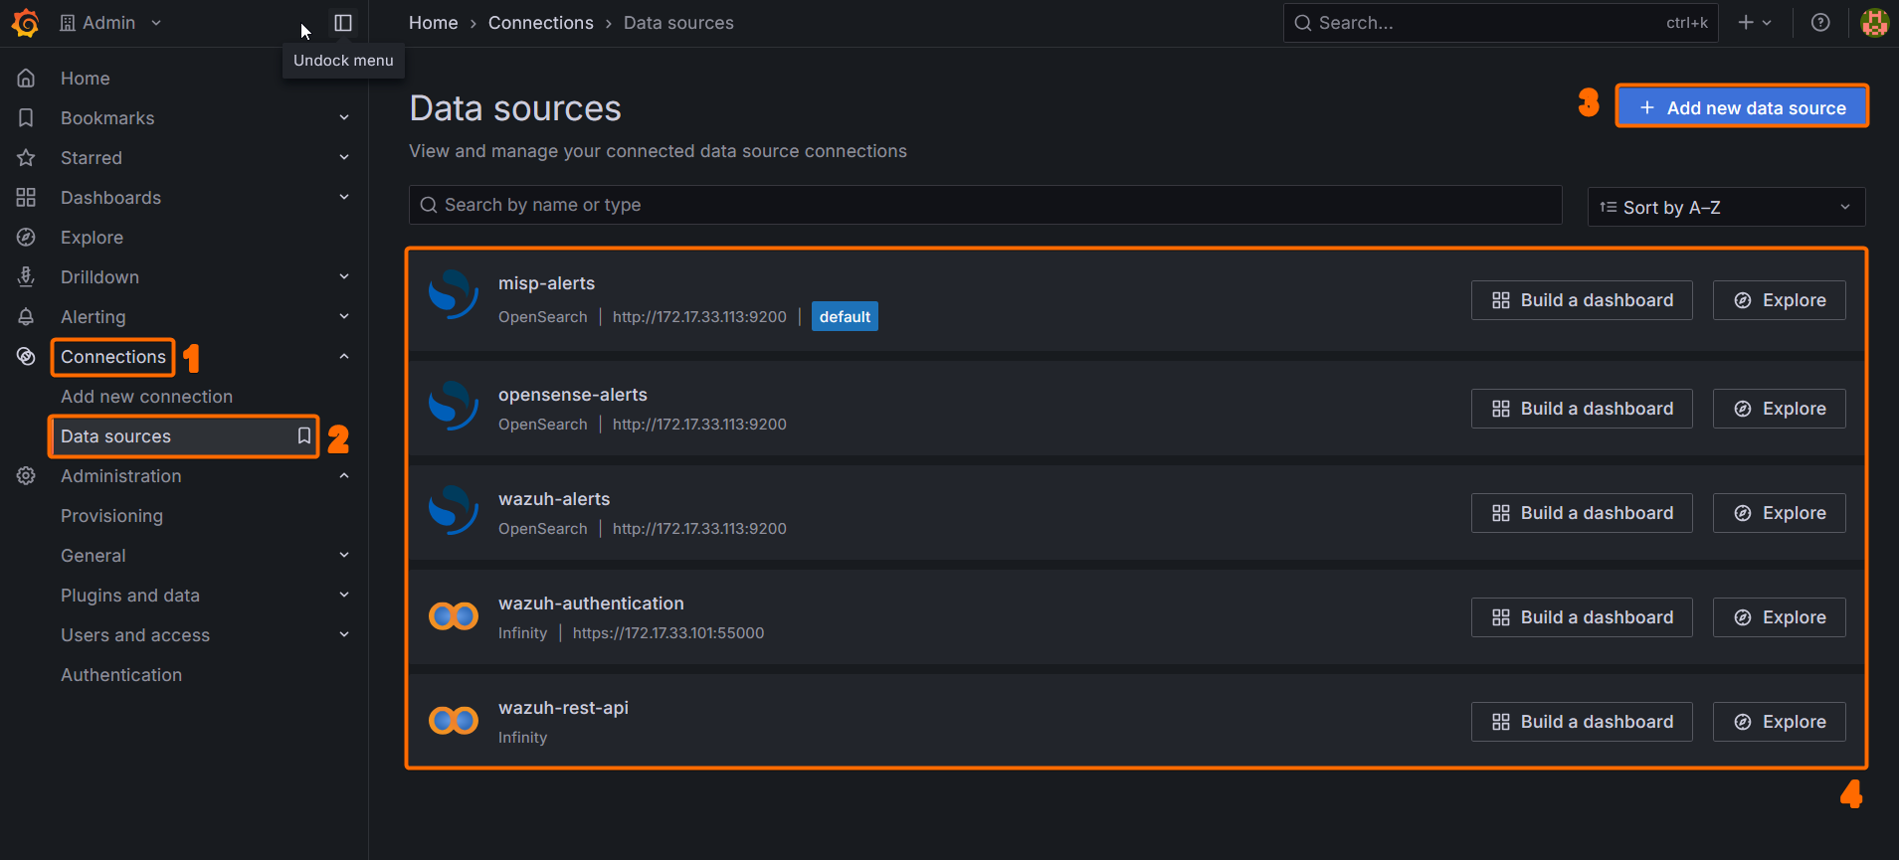Click the Administration gear icon in sidebar
This screenshot has width=1899, height=860.
[x=26, y=475]
